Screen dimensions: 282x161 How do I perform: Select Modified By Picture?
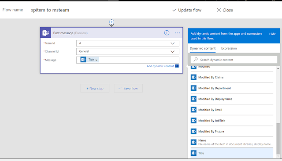click(232, 131)
